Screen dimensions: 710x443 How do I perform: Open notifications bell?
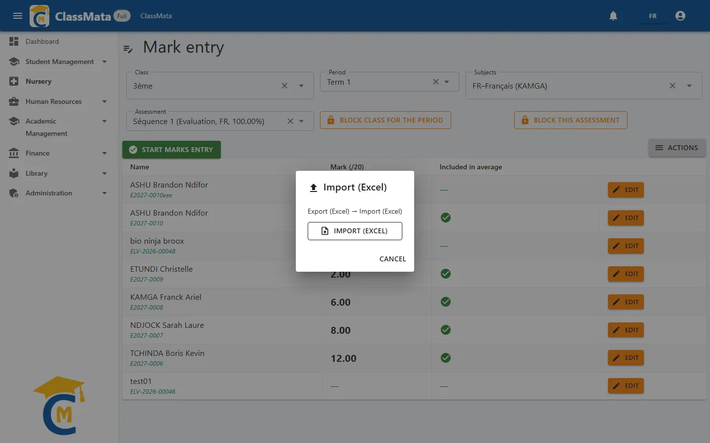pyautogui.click(x=613, y=16)
